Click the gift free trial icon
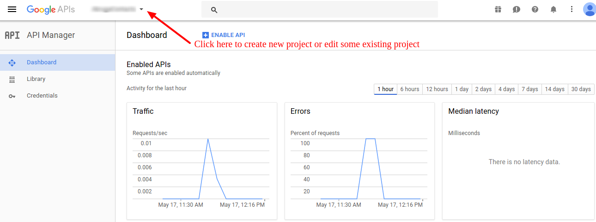The image size is (596, 222). (498, 9)
